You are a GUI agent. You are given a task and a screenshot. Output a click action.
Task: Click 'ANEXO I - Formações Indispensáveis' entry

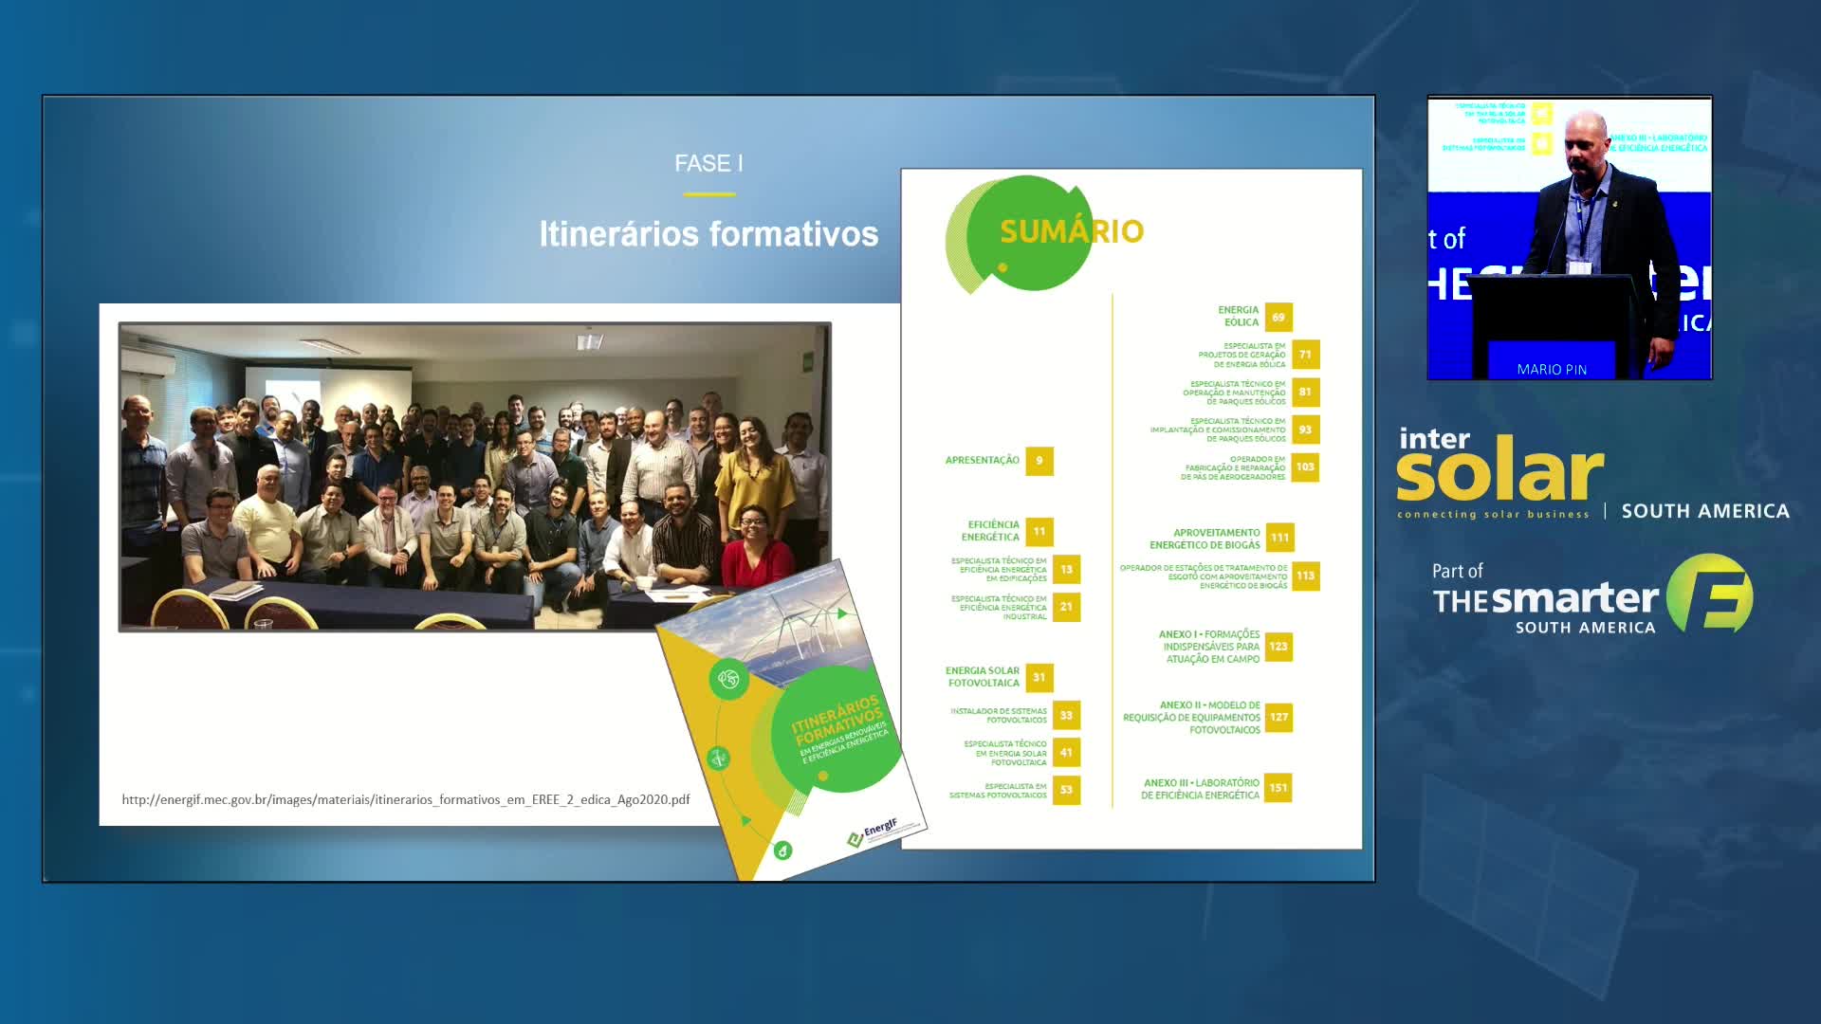[x=1209, y=647]
